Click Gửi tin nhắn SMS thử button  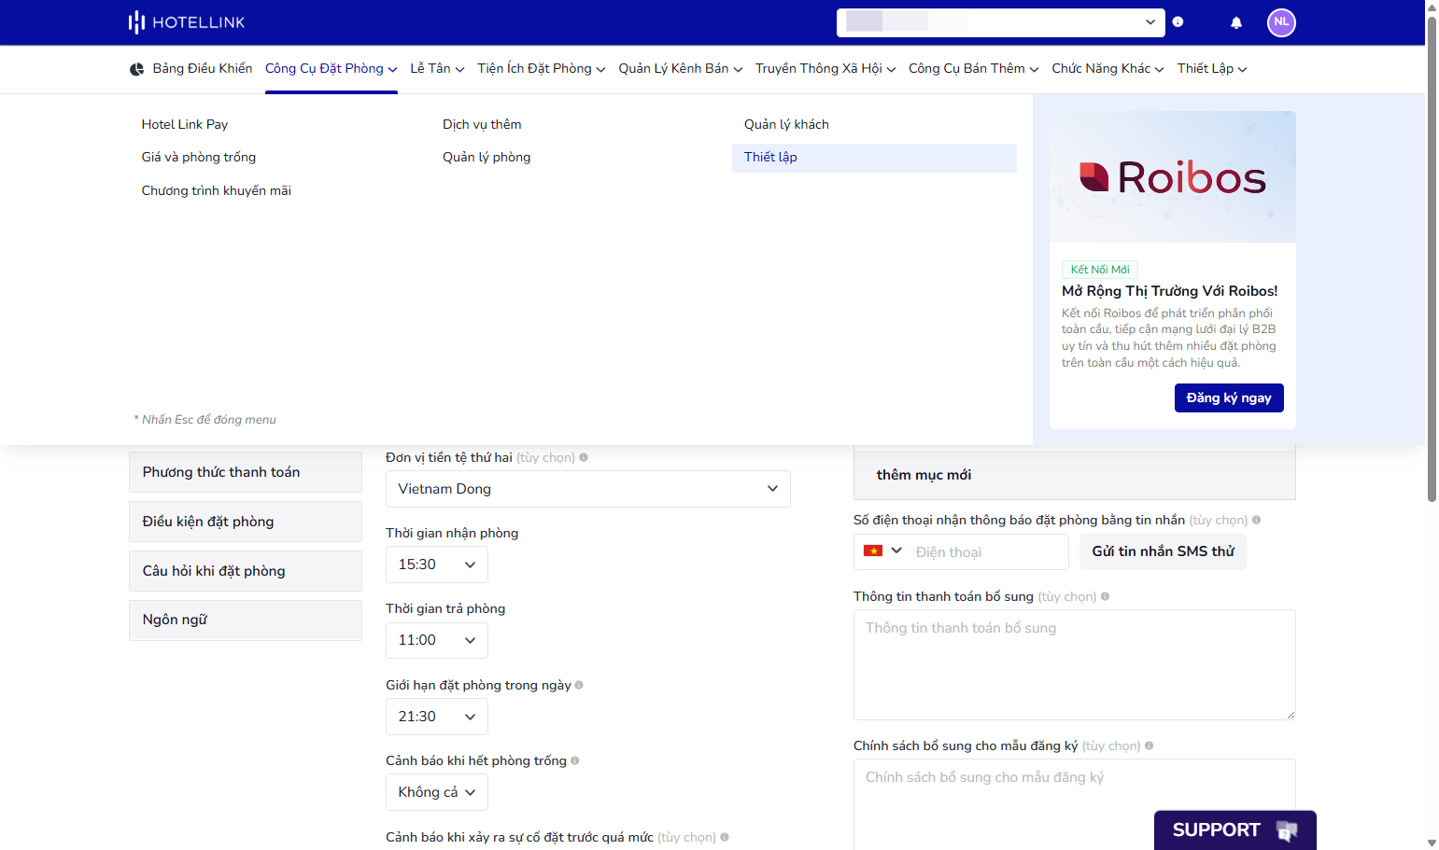pos(1163,551)
